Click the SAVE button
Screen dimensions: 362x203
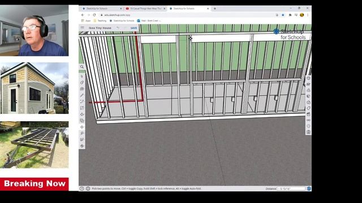[x=133, y=28]
